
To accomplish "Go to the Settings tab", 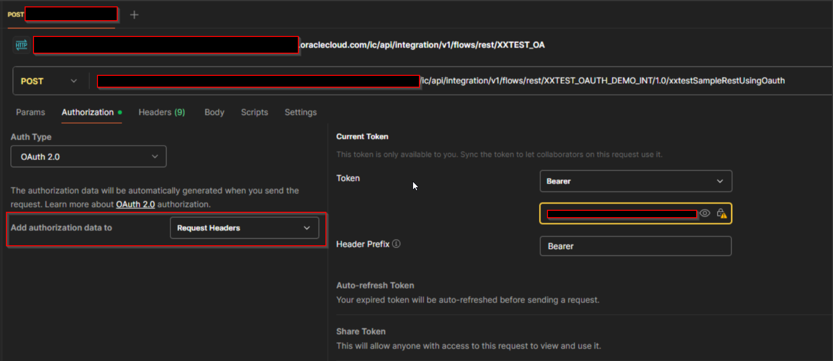I will click(301, 112).
